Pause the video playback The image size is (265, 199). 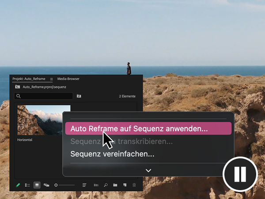[240, 174]
